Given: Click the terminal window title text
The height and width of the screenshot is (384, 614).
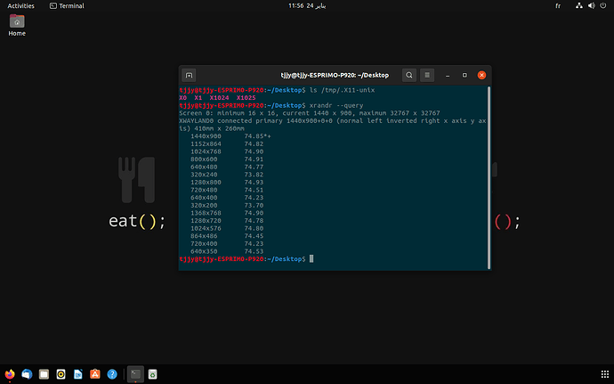Looking at the screenshot, I should (335, 75).
